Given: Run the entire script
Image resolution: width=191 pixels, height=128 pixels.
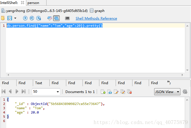Looking at the screenshot, I should [x=25, y=18].
